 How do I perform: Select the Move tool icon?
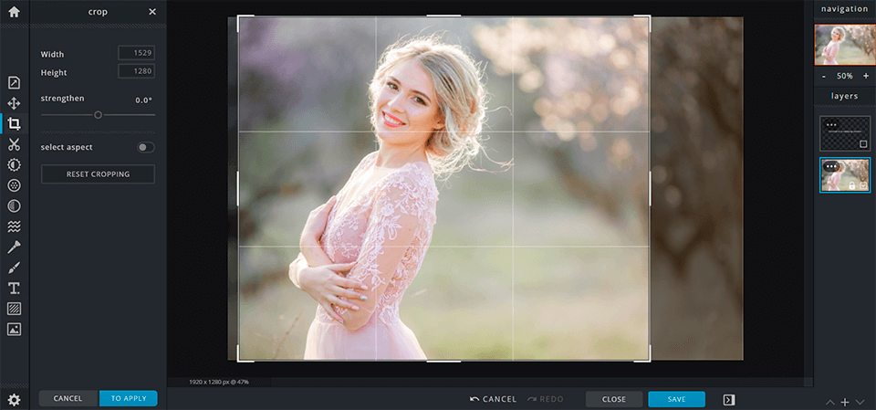tap(14, 103)
